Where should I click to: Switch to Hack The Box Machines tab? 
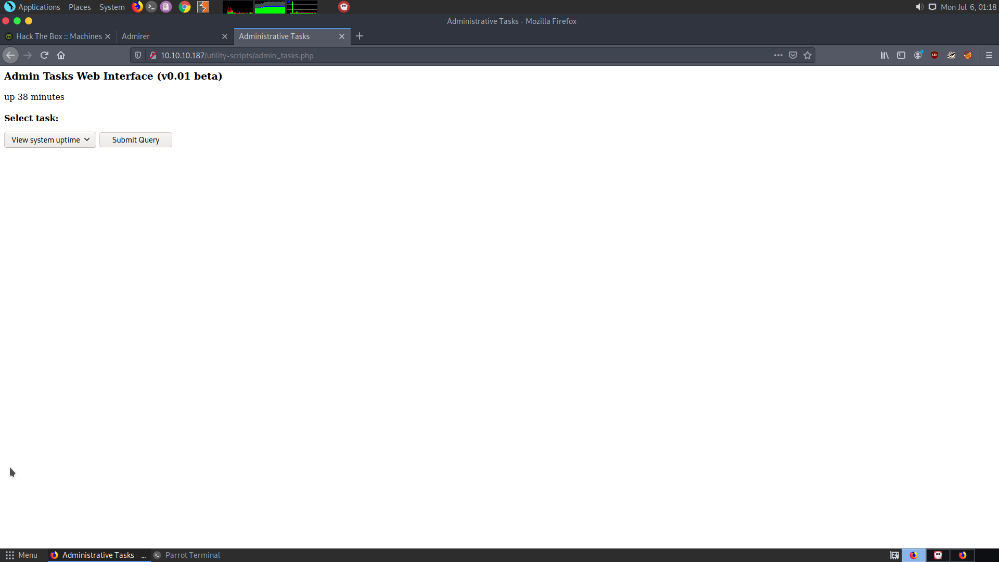tap(58, 36)
